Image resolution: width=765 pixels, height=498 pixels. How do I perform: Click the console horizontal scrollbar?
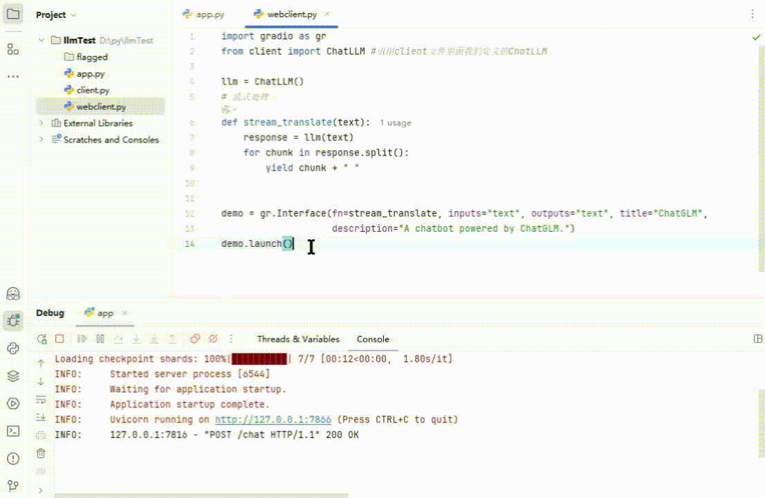(x=201, y=495)
